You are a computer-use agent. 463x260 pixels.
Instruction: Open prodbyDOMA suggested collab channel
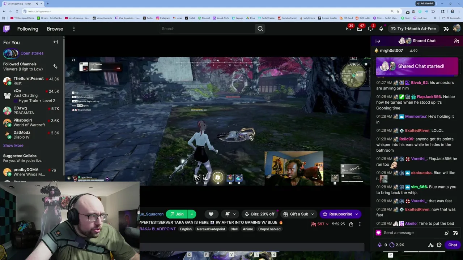click(x=31, y=172)
